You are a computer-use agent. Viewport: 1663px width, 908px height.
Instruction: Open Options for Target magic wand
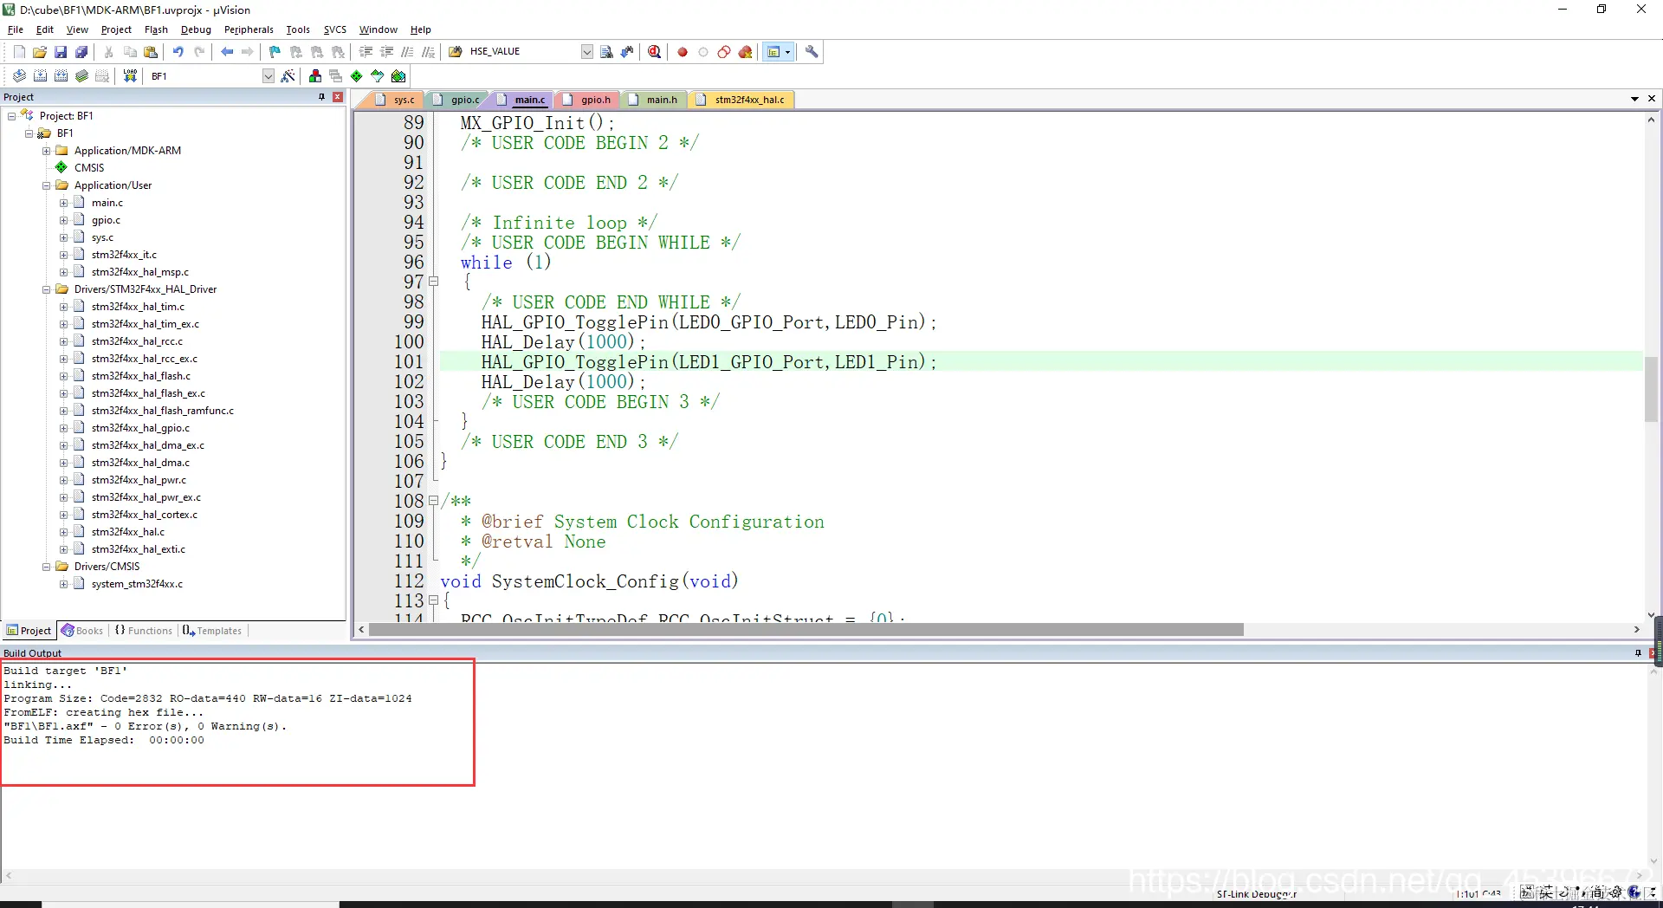(288, 76)
